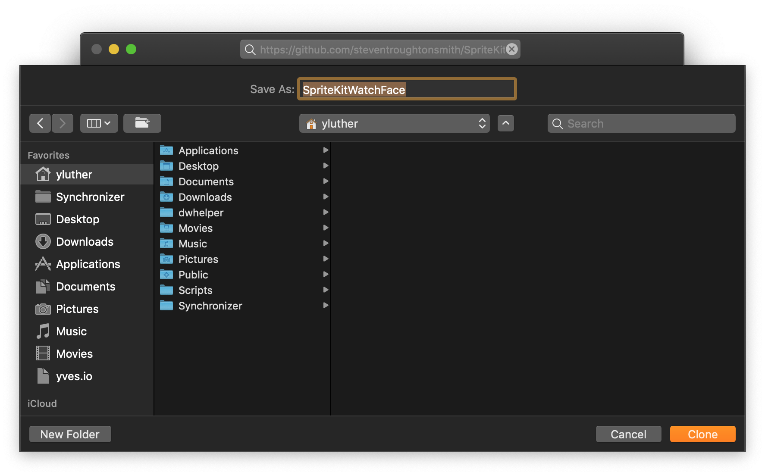The width and height of the screenshot is (765, 475).
Task: Select Documents in the Favorites sidebar
Action: pos(87,287)
